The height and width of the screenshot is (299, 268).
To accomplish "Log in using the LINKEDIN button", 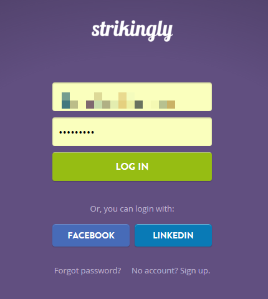I will pyautogui.click(x=173, y=235).
